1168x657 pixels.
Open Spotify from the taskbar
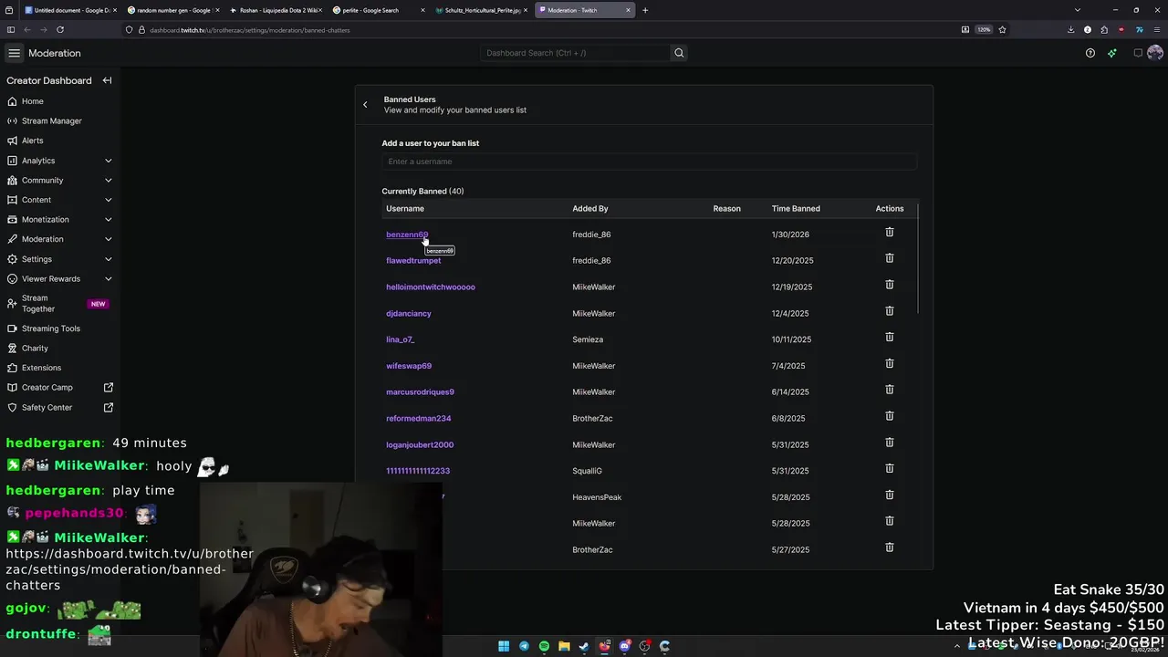click(544, 646)
